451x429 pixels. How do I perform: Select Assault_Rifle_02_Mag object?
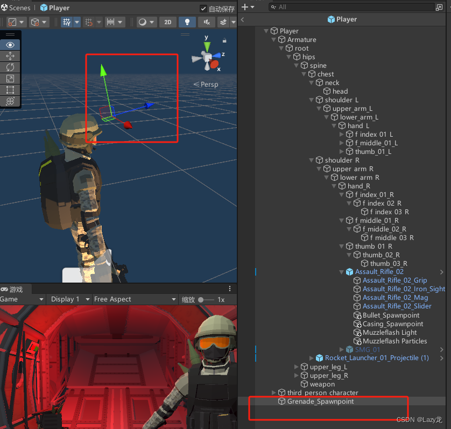click(x=395, y=298)
